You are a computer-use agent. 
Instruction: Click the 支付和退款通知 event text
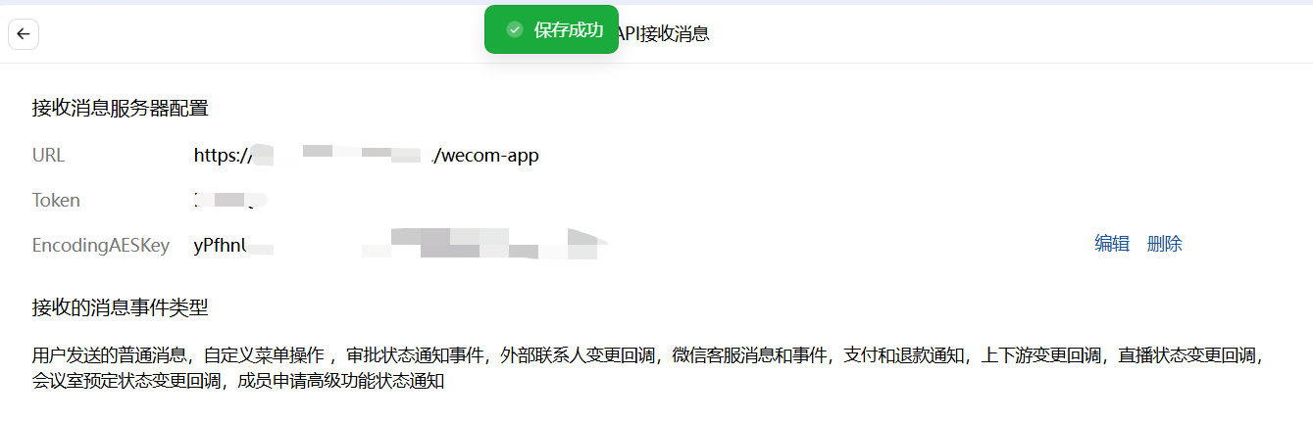[x=895, y=355]
